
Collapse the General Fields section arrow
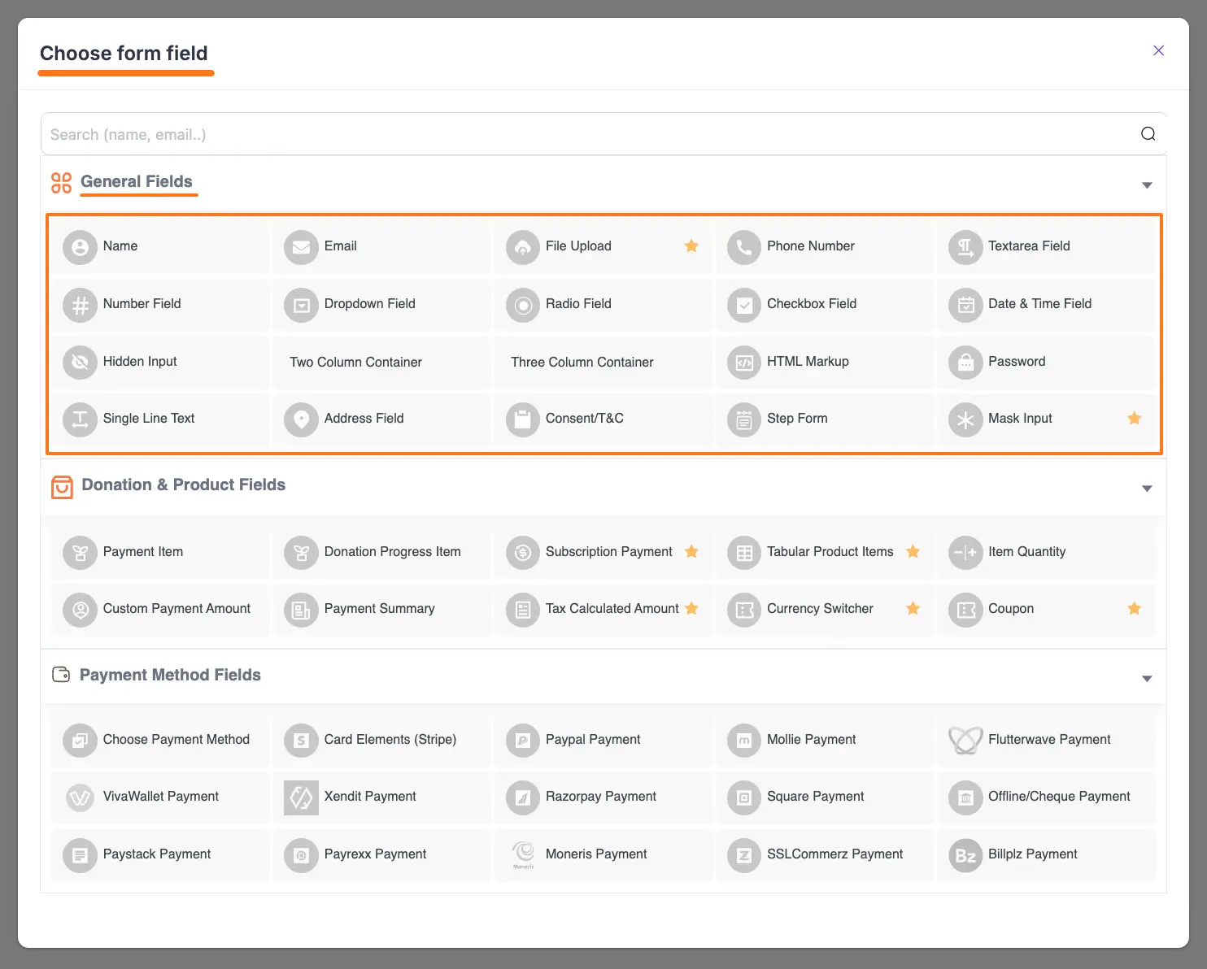tap(1147, 185)
